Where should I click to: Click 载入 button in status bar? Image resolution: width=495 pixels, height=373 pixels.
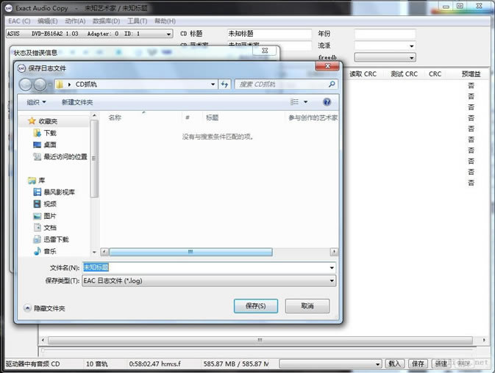(395, 364)
